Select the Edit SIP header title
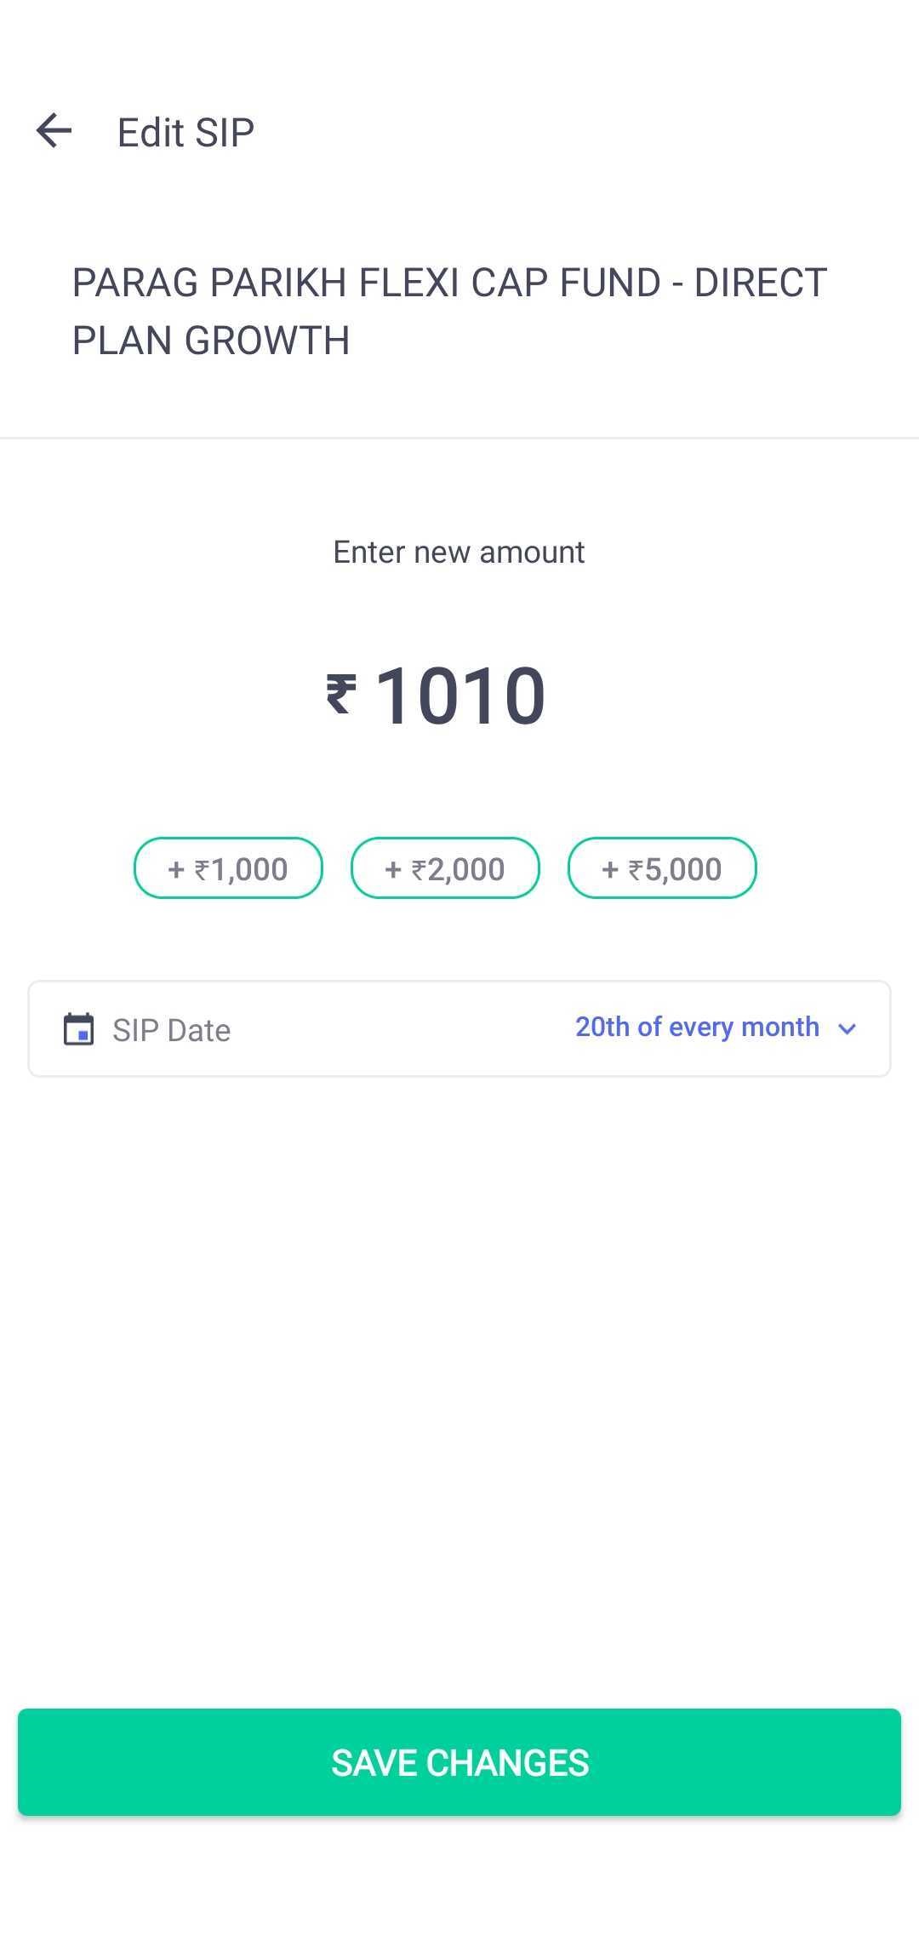919x1941 pixels. [x=184, y=130]
